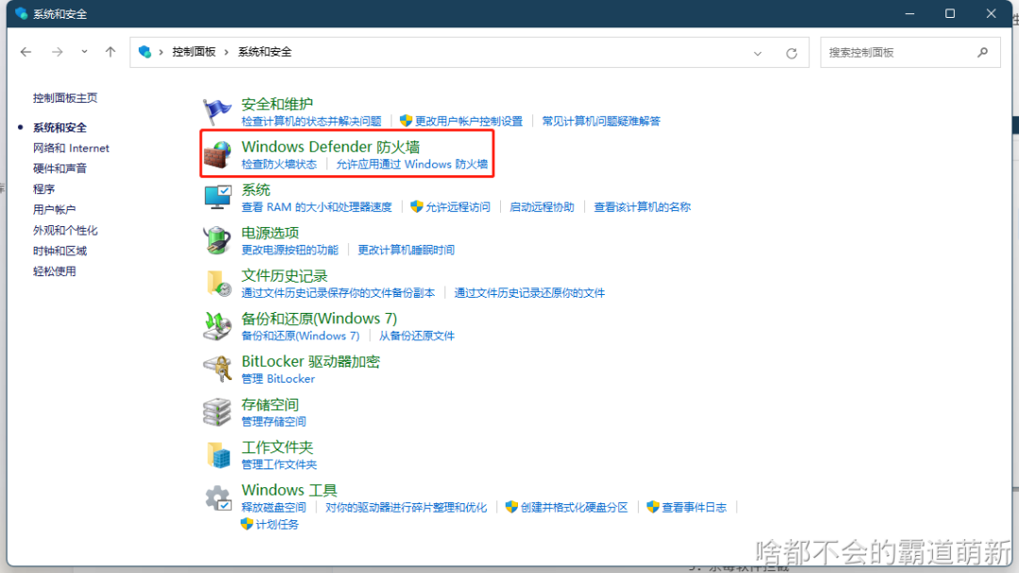Screen dimensions: 1019x573
Task: Click chevron after 控制面板 in breadcrumb
Action: coord(226,52)
